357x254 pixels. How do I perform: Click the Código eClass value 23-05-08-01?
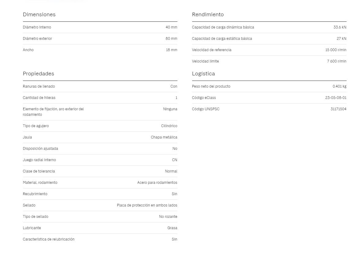(x=336, y=98)
